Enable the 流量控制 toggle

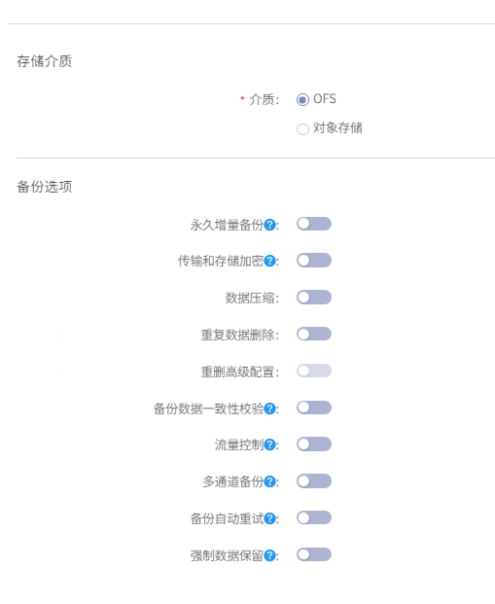[x=314, y=444]
